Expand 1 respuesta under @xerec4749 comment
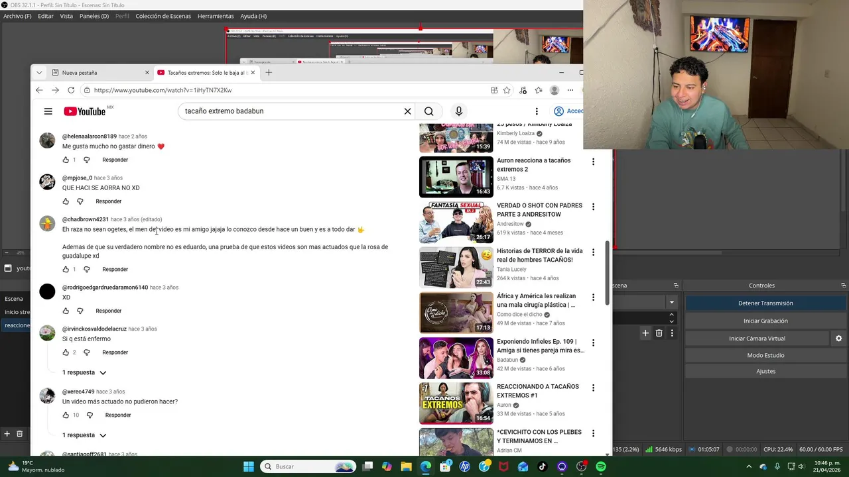 pos(84,435)
